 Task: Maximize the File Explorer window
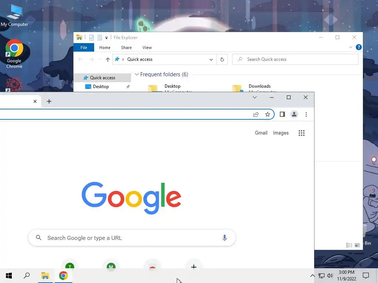click(337, 37)
